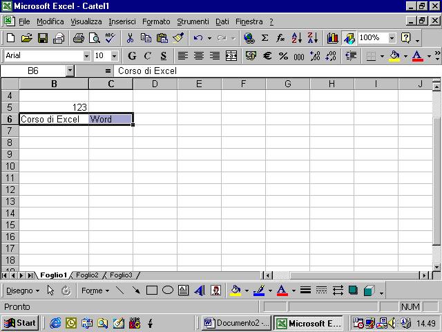442x332 pixels.
Task: Switch to the Foglio2 sheet tab
Action: click(x=87, y=275)
